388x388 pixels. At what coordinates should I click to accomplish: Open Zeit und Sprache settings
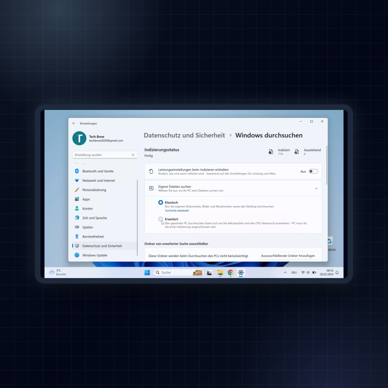tap(104, 218)
